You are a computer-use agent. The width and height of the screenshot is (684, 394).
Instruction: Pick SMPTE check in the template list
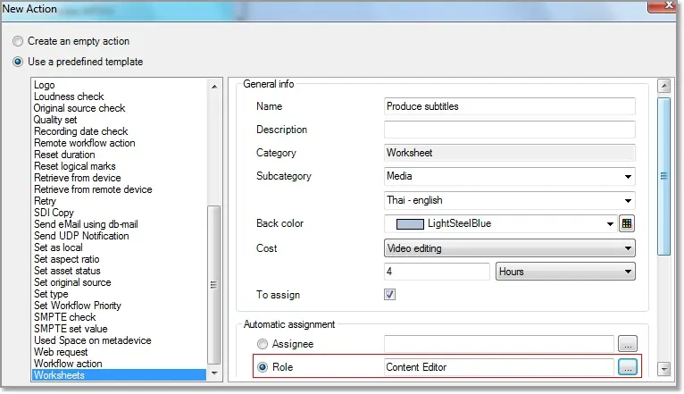[x=64, y=317]
